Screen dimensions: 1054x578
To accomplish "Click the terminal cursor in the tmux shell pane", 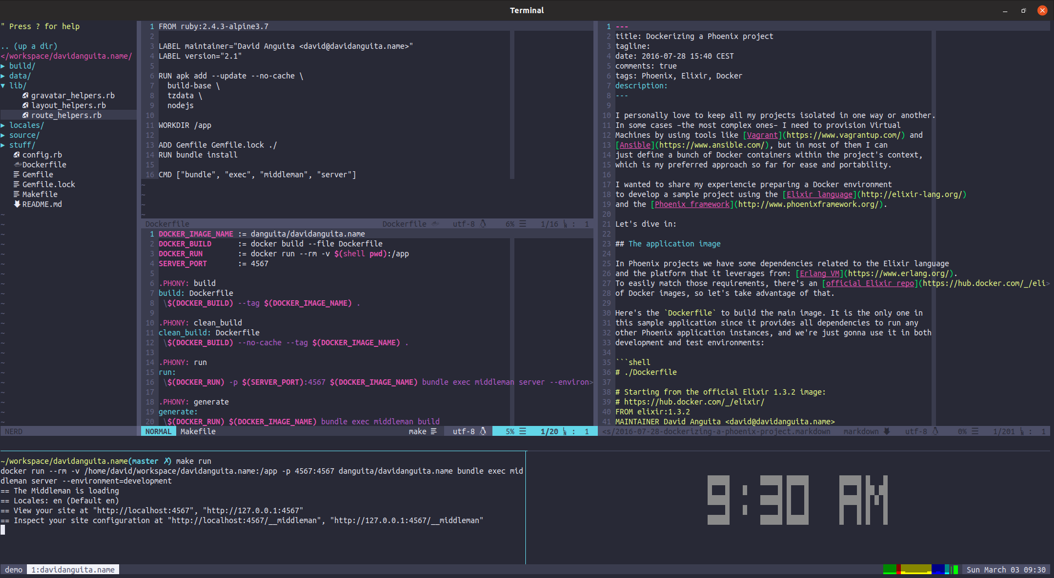I will tap(3, 530).
